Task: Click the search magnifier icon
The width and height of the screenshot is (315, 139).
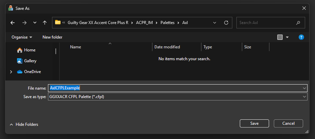Action: (x=298, y=23)
